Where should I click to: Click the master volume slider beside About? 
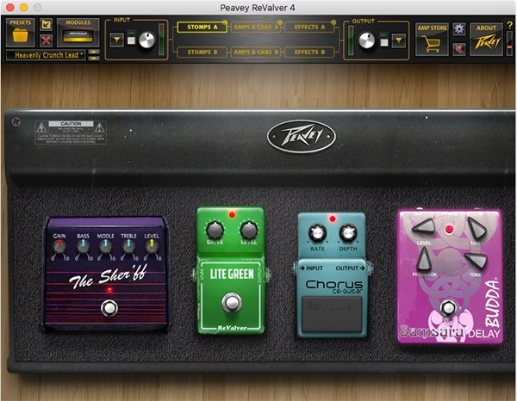pyautogui.click(x=509, y=43)
